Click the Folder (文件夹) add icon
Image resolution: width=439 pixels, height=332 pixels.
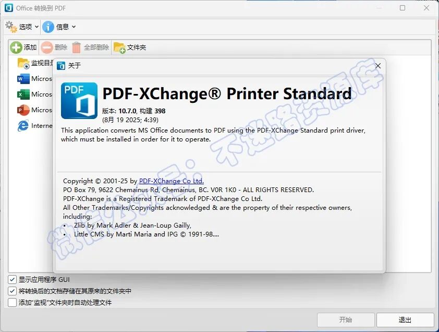119,48
